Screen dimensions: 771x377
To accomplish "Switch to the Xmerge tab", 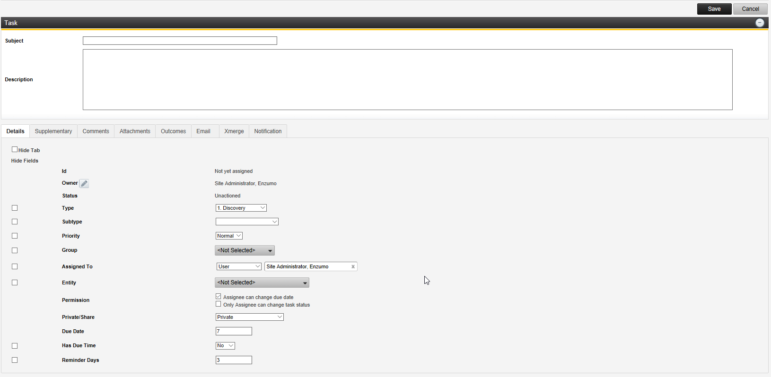I will [234, 131].
